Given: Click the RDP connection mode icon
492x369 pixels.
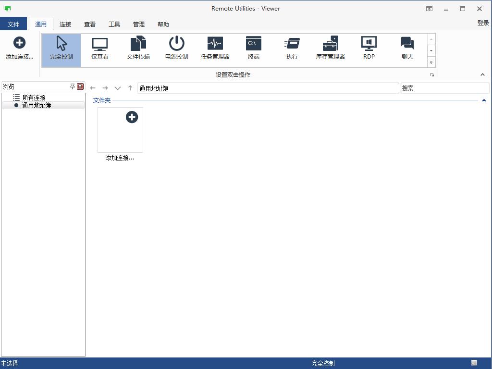Looking at the screenshot, I should click(x=369, y=47).
